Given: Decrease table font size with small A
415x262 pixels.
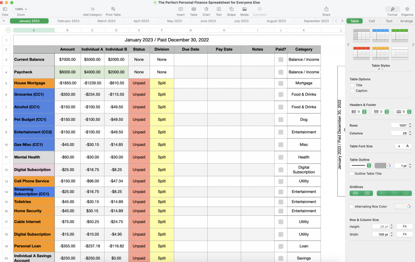Looking at the screenshot, I should (x=399, y=146).
